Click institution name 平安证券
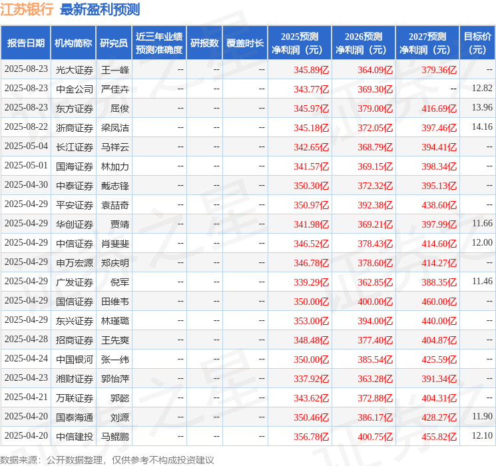 coord(75,204)
